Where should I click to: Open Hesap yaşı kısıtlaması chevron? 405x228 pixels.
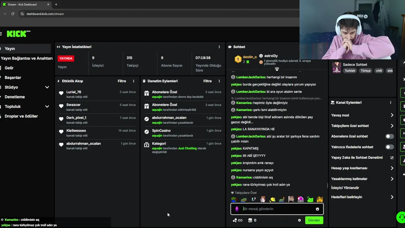point(392,168)
